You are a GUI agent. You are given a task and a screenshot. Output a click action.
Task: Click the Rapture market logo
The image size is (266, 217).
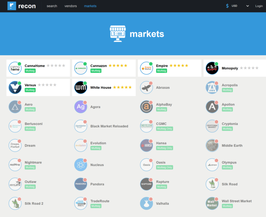[x=146, y=184]
